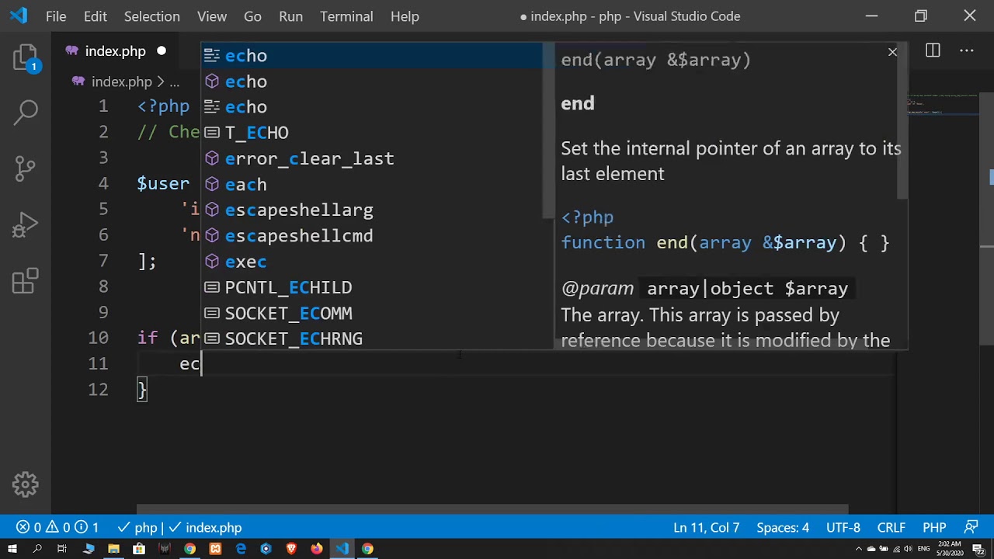Click the Split Editor Right icon
Image resolution: width=994 pixels, height=559 pixels.
[933, 51]
